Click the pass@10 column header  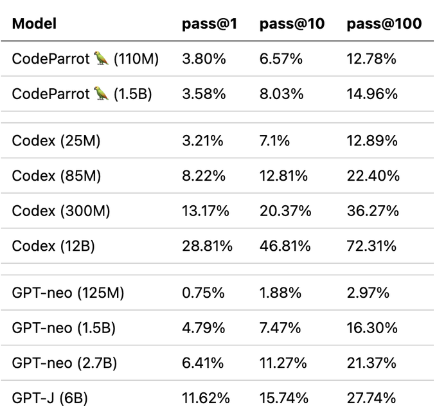(x=292, y=24)
